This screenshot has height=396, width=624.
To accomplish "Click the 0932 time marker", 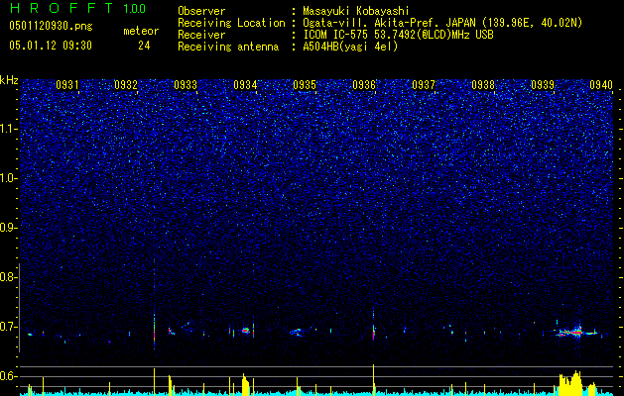I will (x=126, y=85).
